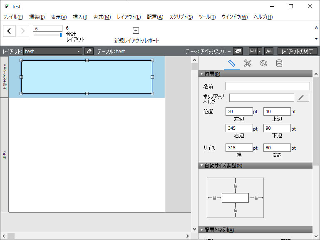Viewport: 320px width, 240px height.
Task: Open the スクリプト(S) menu
Action: 181,17
